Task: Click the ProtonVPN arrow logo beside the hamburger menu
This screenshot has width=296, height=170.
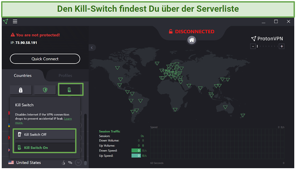Action: click(x=6, y=22)
